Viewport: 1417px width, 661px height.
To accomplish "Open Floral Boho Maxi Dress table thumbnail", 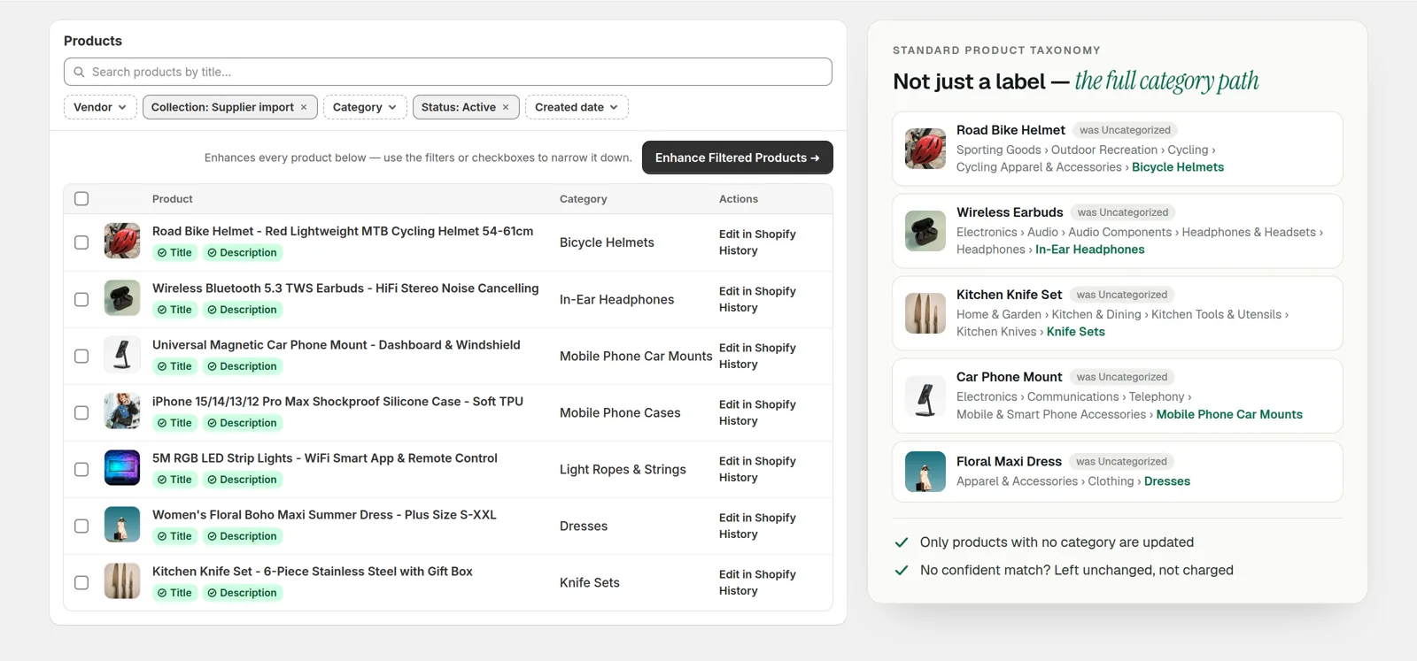I will pyautogui.click(x=122, y=525).
